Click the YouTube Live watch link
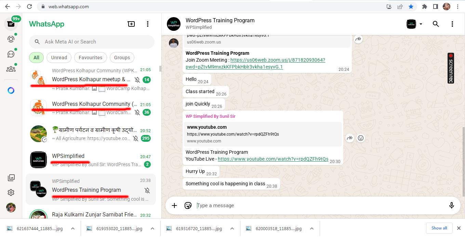The width and height of the screenshot is (465, 237). coord(273,159)
